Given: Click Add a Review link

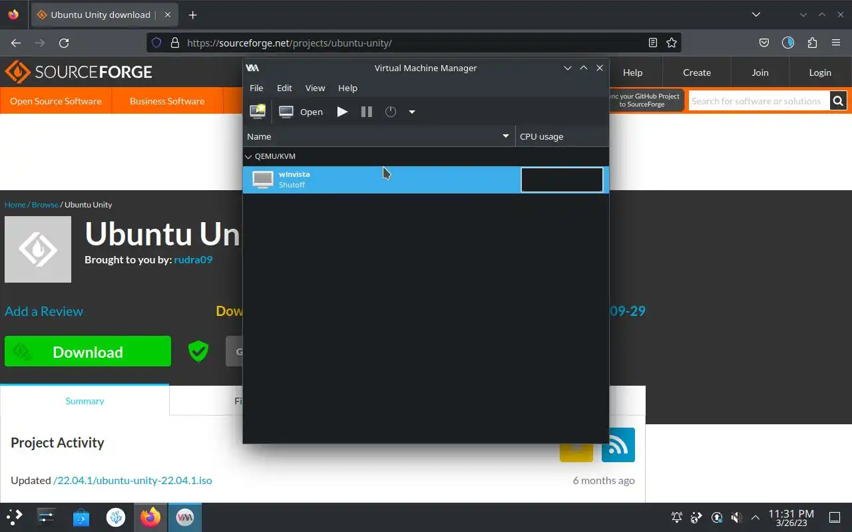Looking at the screenshot, I should click(44, 311).
